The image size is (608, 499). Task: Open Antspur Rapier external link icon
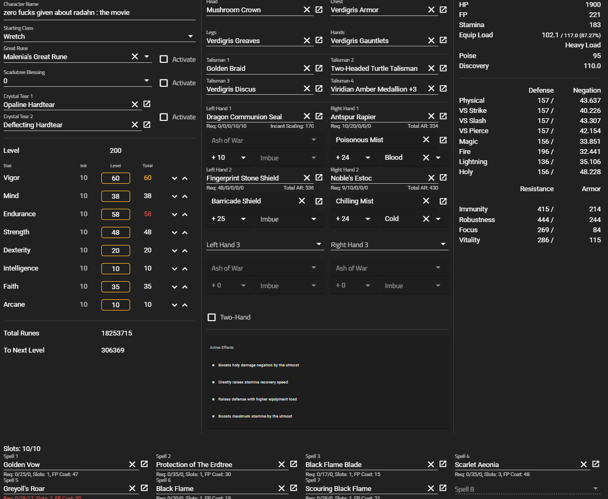(443, 116)
